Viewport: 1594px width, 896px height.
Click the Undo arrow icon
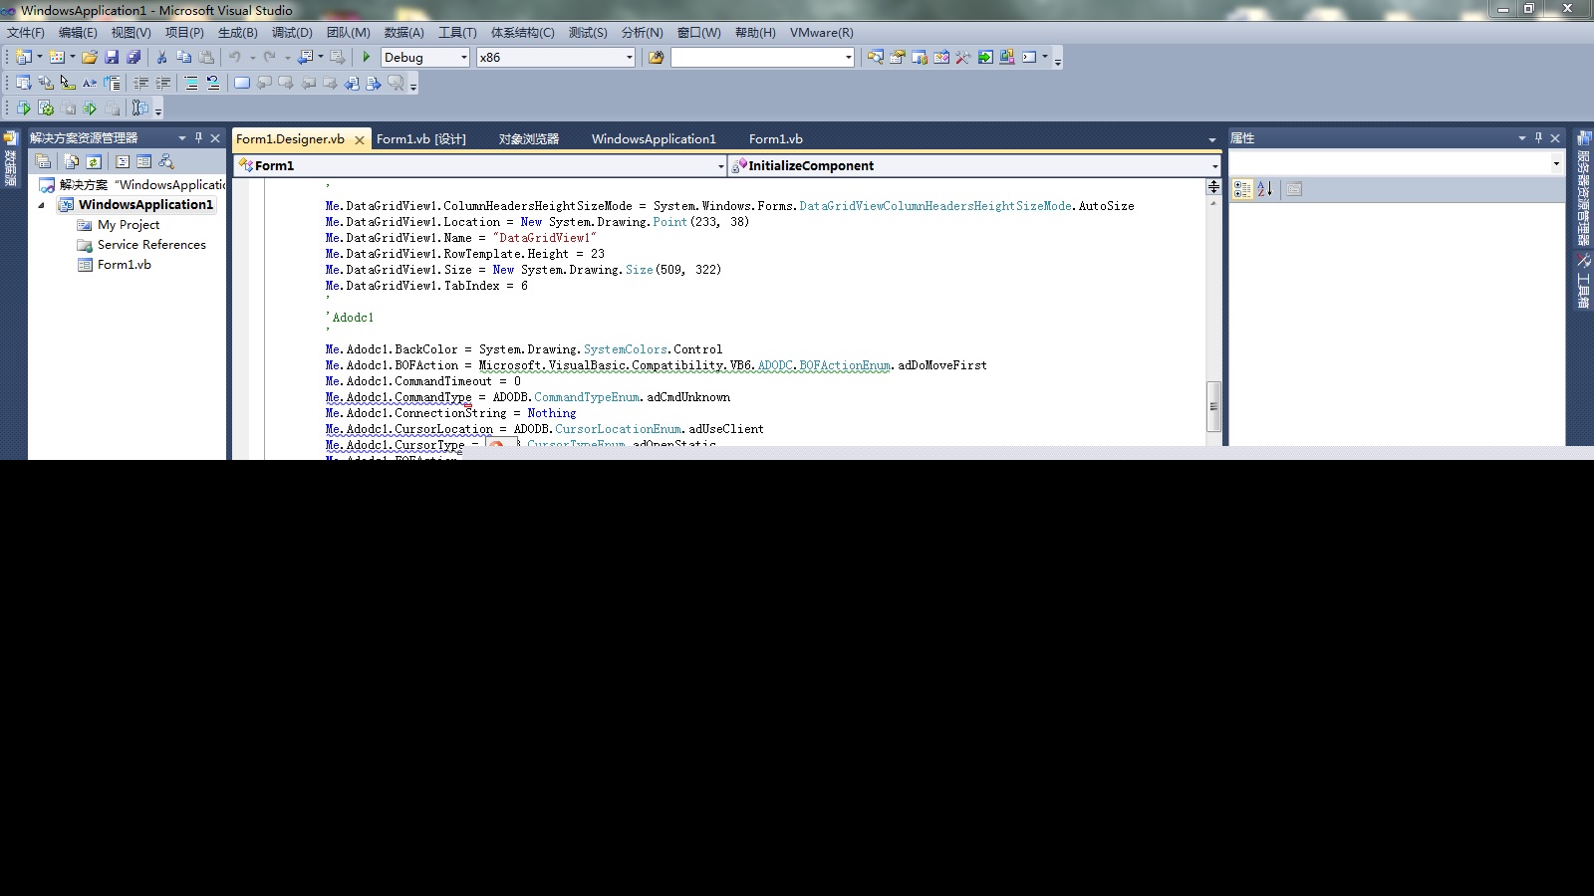pos(235,58)
